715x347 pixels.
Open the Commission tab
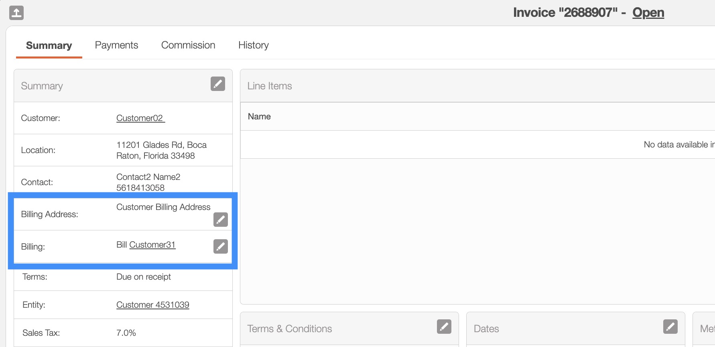pos(188,45)
